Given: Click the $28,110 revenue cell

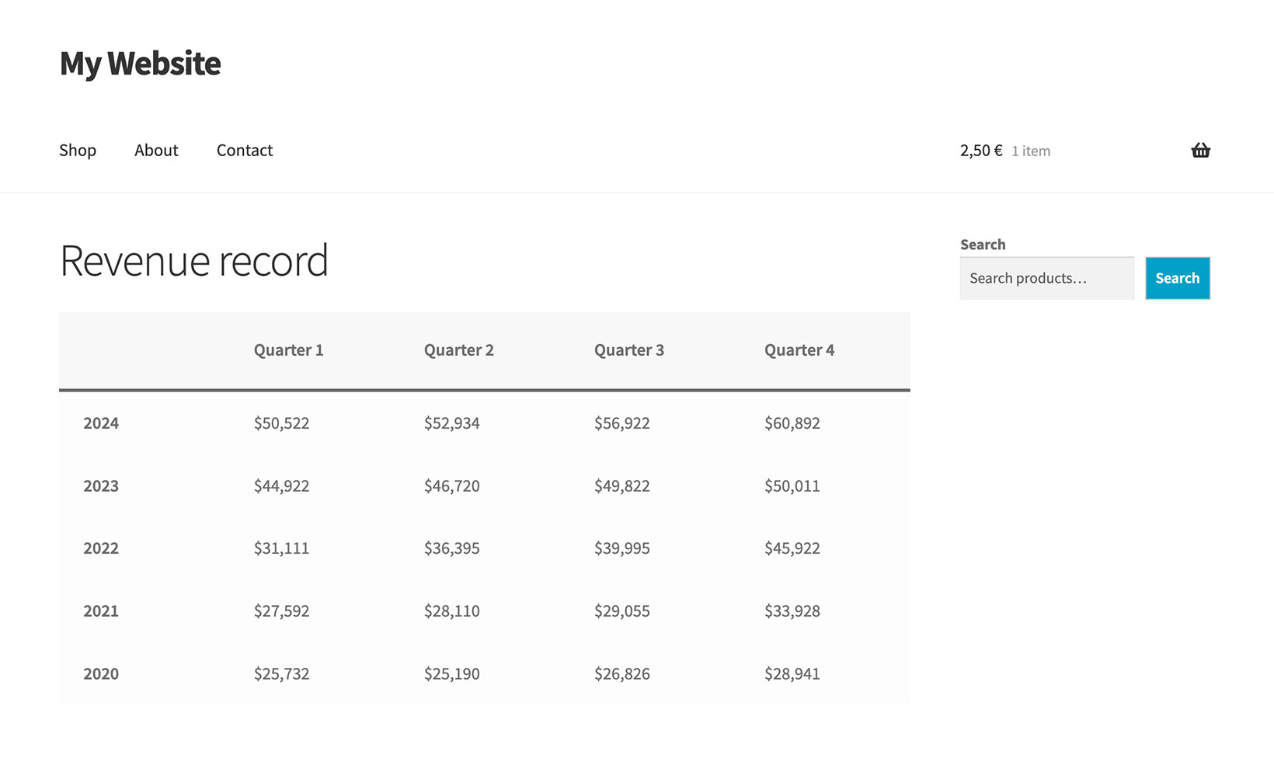Looking at the screenshot, I should click(x=451, y=611).
